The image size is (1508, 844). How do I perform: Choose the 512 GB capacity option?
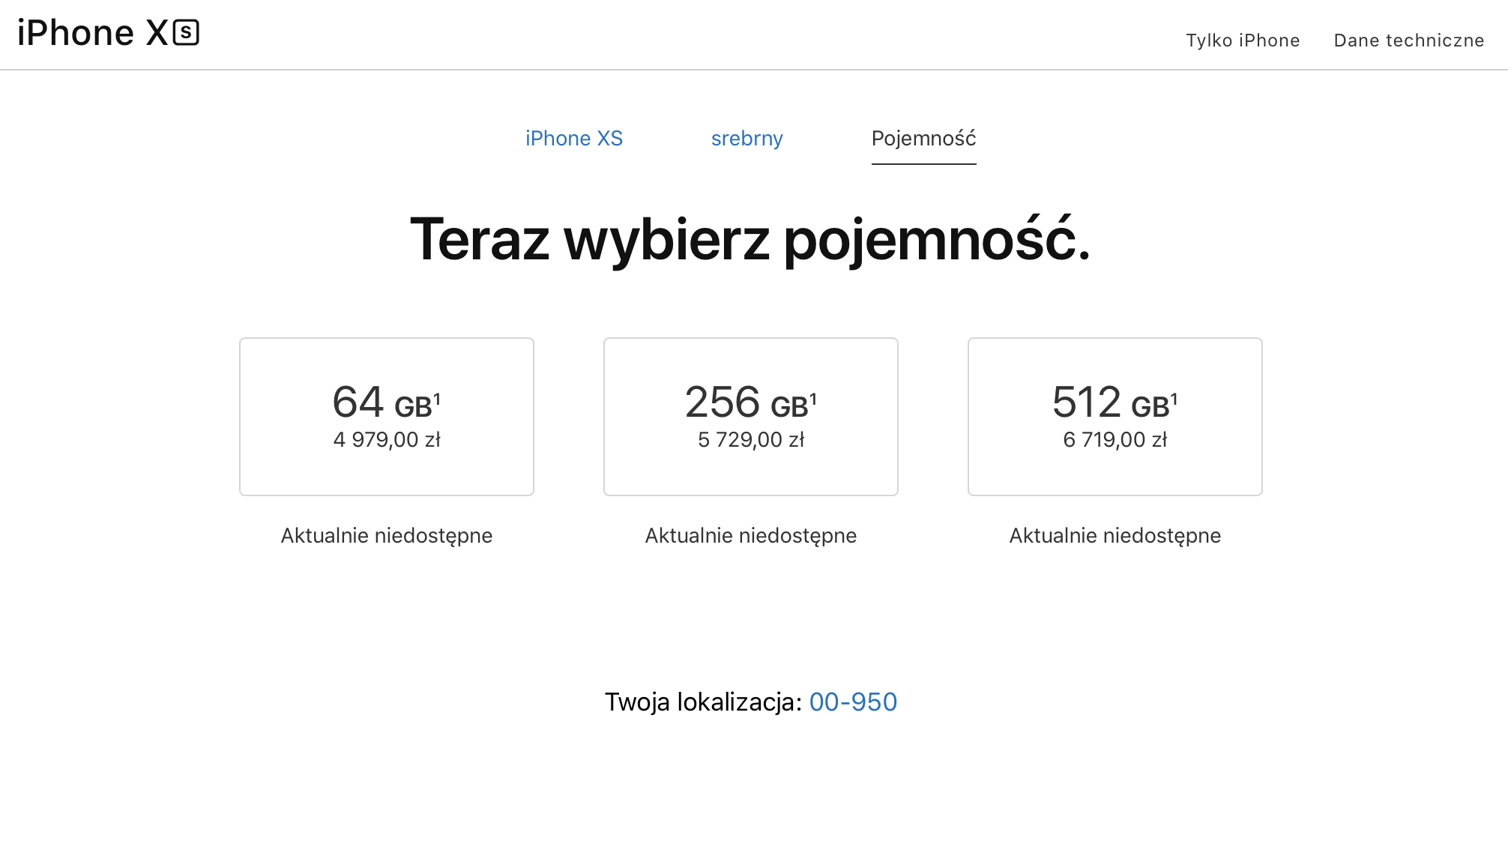1115,417
